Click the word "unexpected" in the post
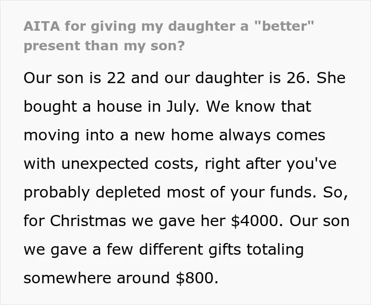 tap(105, 165)
